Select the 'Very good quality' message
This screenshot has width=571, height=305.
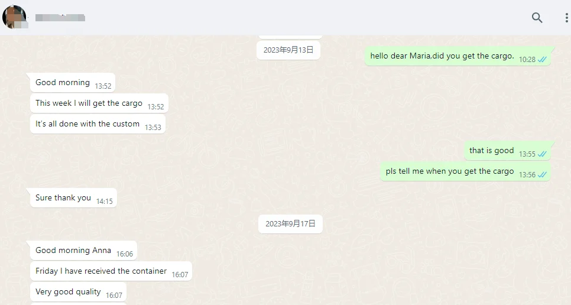[78, 292]
